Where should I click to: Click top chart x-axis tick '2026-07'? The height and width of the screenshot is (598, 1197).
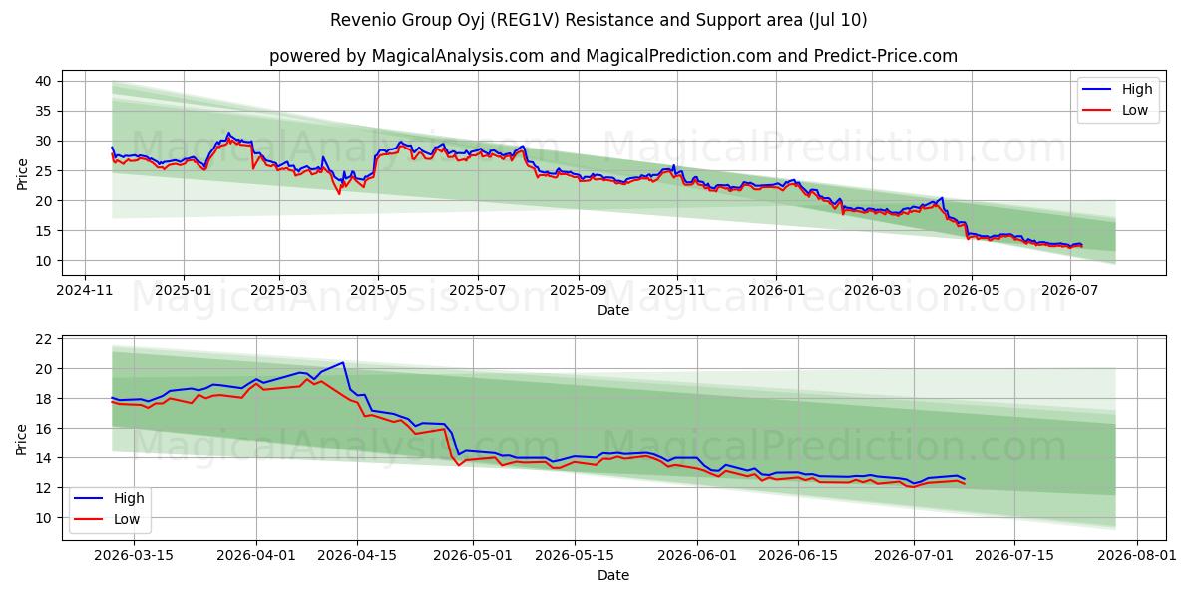click(x=1070, y=291)
